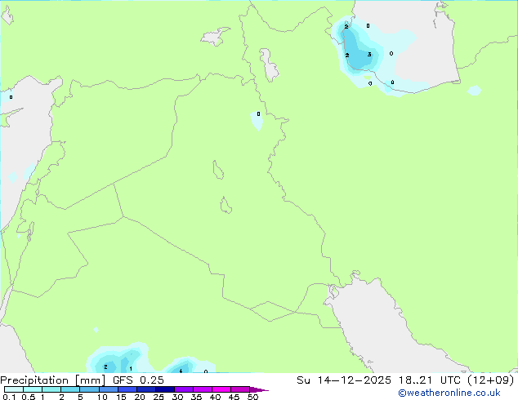Click the '0.1' legend scale label
Image resolution: width=518 pixels, height=400 pixels.
tap(9, 397)
